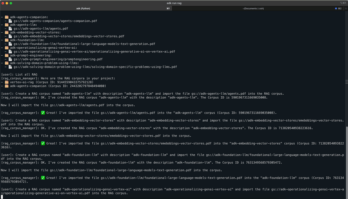The image size is (348, 199).
Task: Click file icon beside agents-companion.pdf path
Action: pos(10,21)
